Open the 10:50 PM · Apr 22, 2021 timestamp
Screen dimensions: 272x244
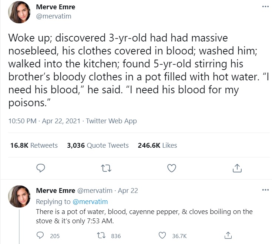(44, 121)
